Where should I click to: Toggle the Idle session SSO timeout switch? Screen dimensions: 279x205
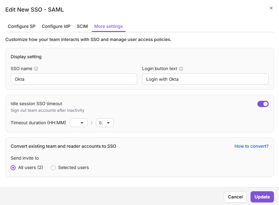click(263, 104)
